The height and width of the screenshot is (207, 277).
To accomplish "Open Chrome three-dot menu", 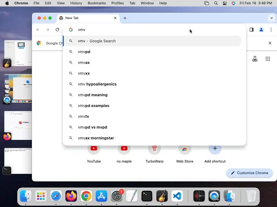I will pos(271,30).
